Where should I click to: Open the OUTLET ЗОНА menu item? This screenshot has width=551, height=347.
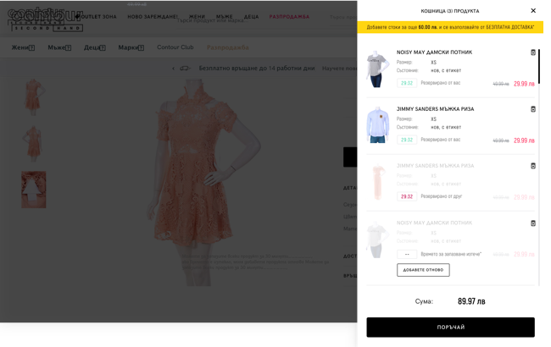coord(98,16)
